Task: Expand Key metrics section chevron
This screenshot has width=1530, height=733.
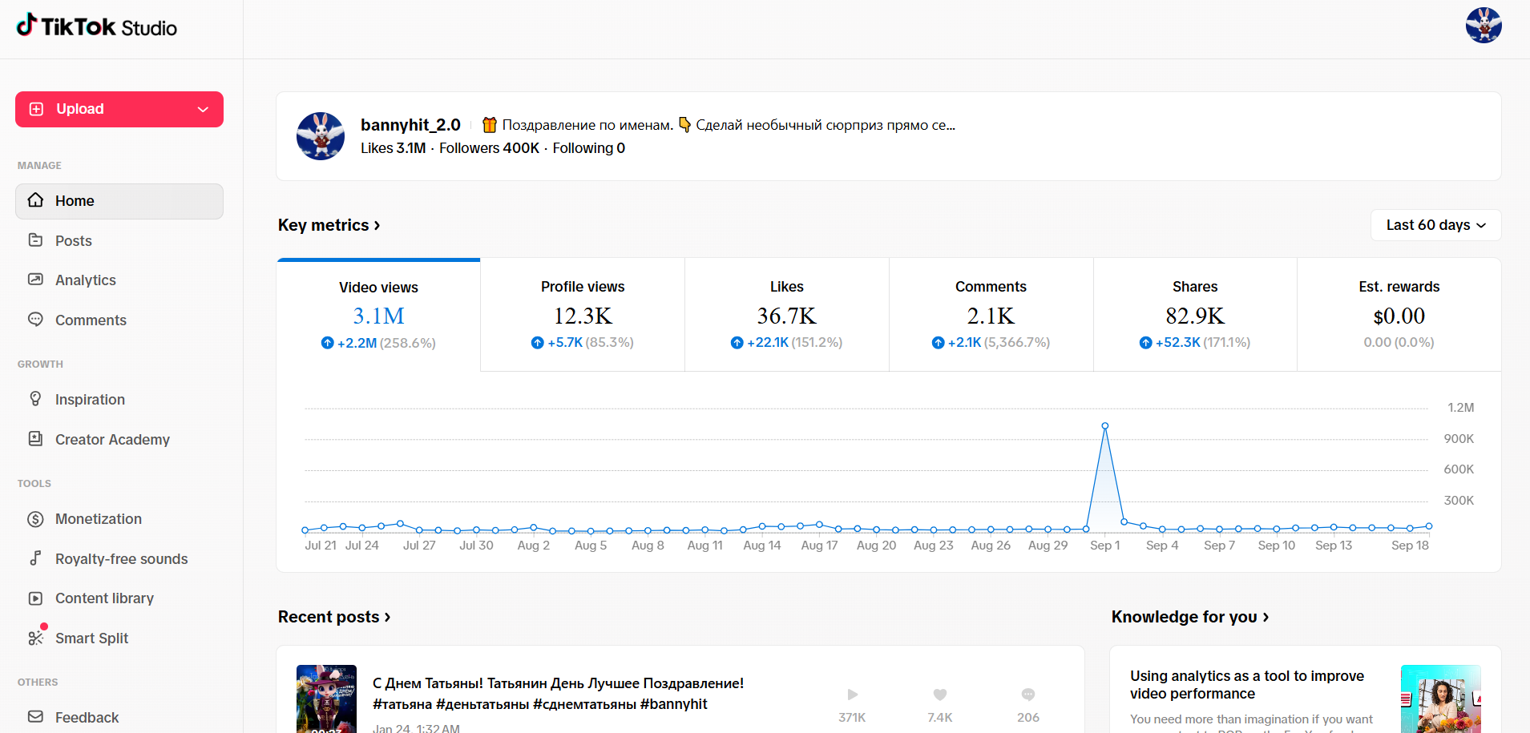Action: pyautogui.click(x=377, y=226)
